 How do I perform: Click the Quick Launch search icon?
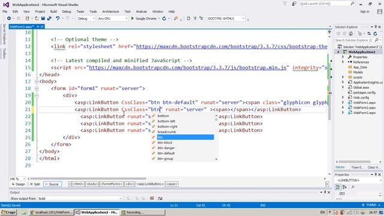click(x=352, y=4)
